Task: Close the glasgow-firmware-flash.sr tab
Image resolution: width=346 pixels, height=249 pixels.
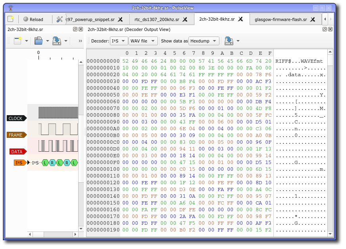Action: click(313, 19)
